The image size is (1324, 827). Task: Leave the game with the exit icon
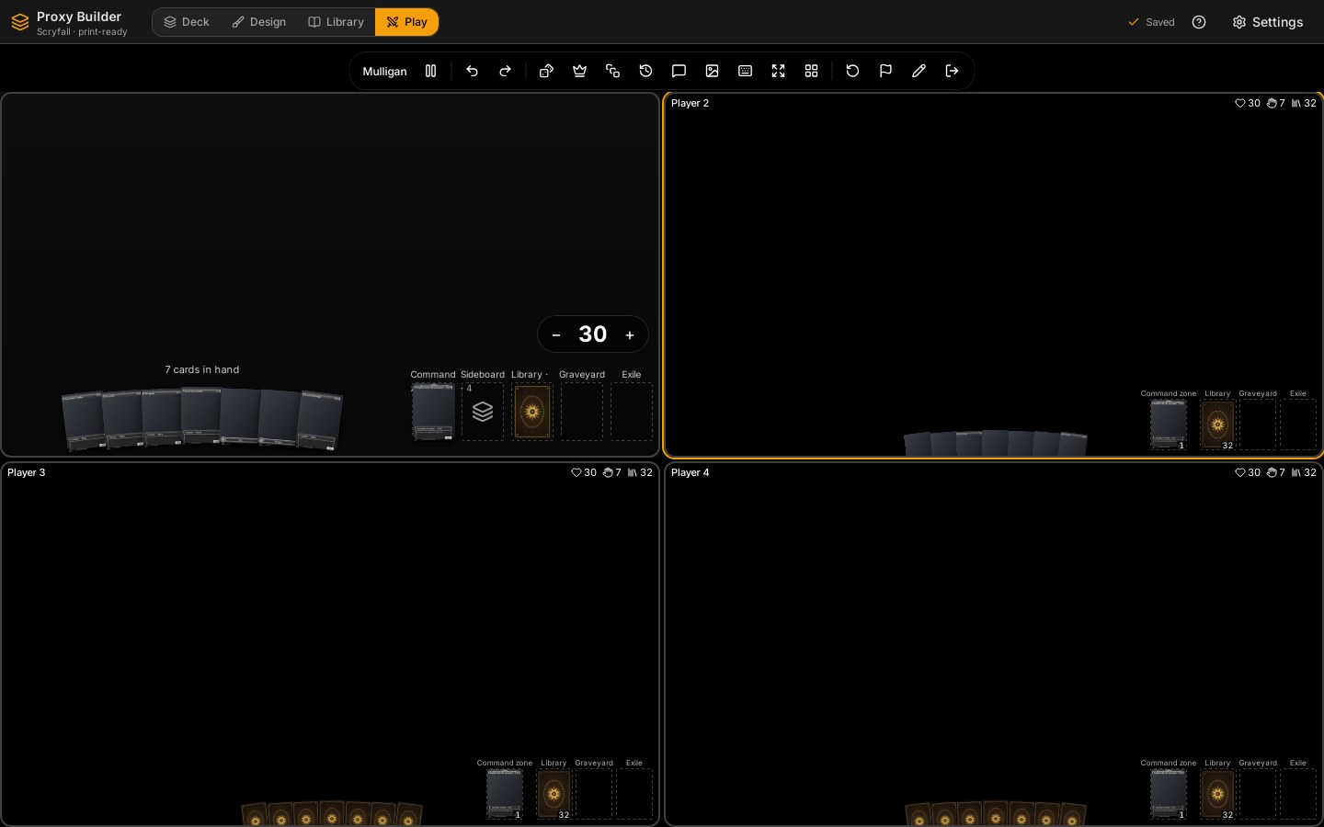tap(953, 71)
